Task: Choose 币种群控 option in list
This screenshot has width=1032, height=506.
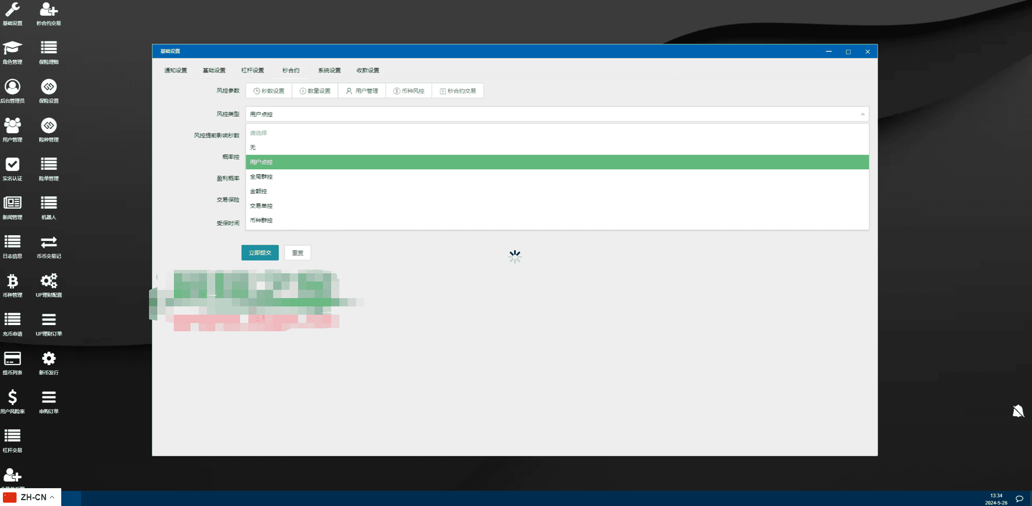Action: click(x=261, y=220)
